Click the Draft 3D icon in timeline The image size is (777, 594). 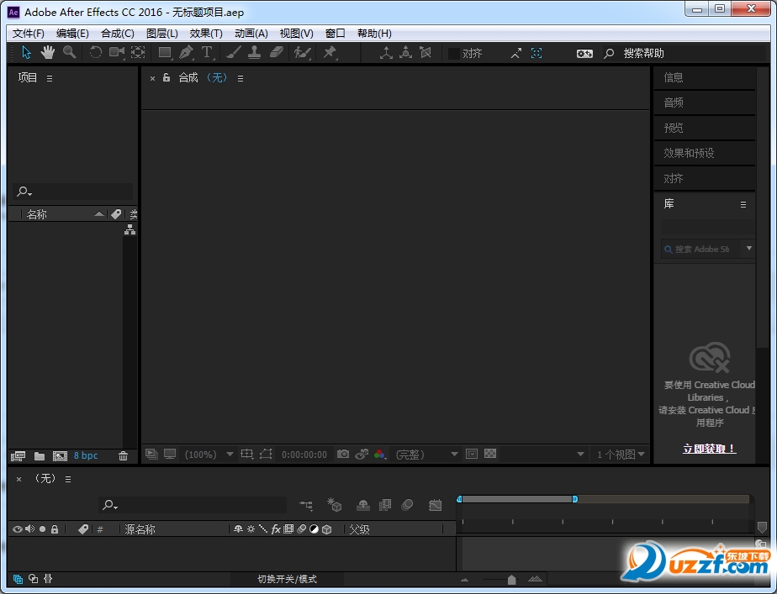point(335,504)
